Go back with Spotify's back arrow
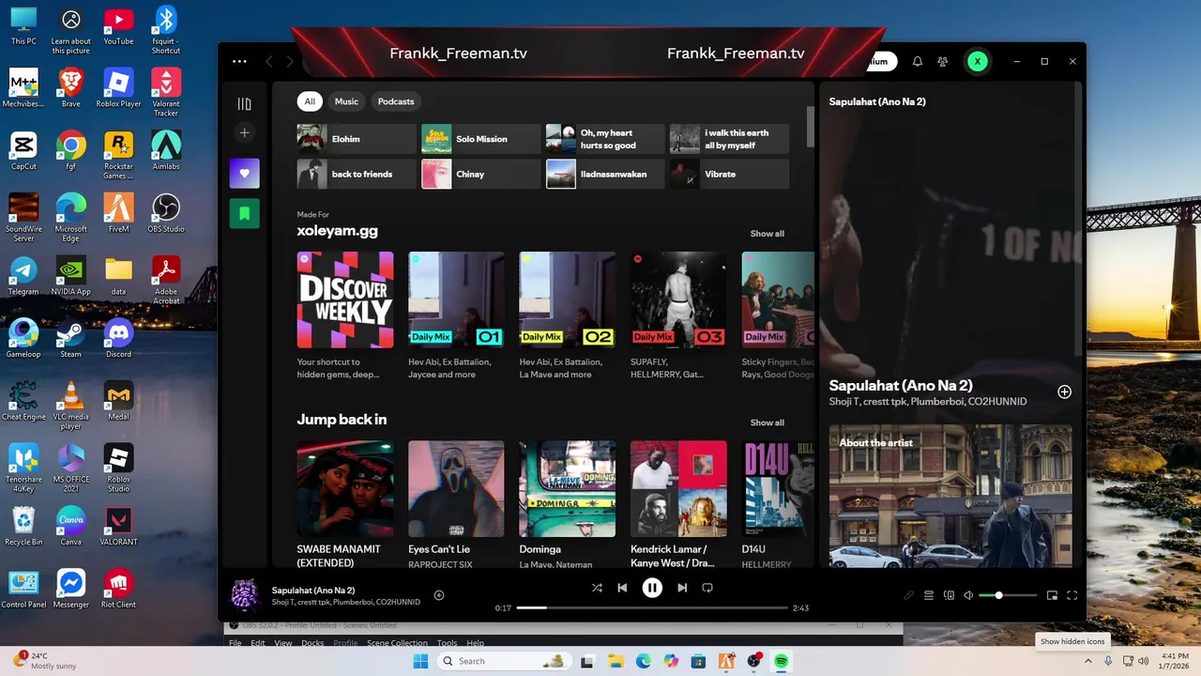Screen dimensions: 1201x676 tap(269, 62)
